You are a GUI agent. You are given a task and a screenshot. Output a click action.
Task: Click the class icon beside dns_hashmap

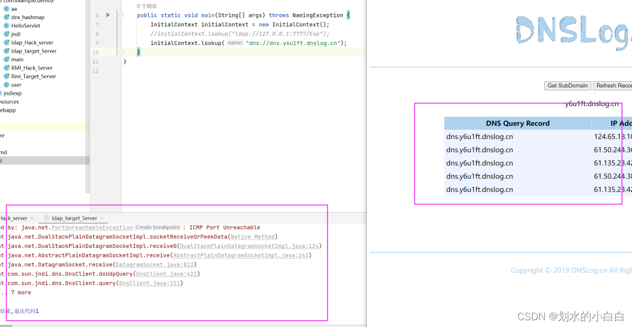click(x=6, y=17)
